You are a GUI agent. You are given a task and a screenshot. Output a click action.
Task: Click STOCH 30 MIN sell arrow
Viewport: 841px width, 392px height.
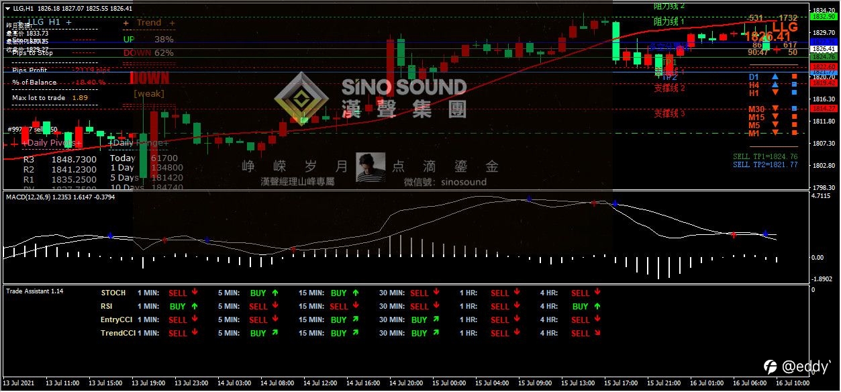pos(436,292)
